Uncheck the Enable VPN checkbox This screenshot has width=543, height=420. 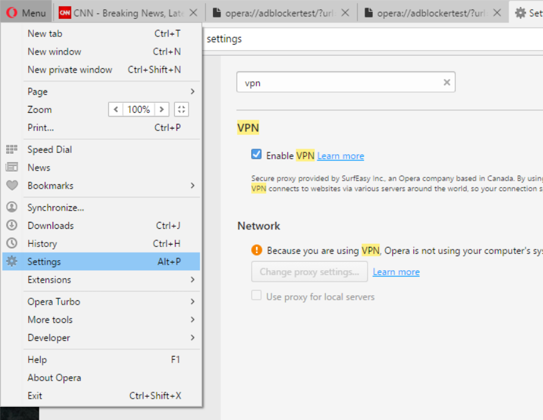256,154
